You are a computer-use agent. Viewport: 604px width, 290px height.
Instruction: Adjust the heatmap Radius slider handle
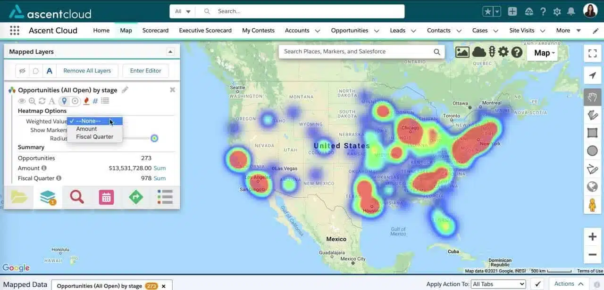click(x=154, y=138)
